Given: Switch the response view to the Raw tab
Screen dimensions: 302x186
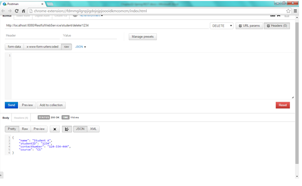Looking at the screenshot, I should 25,129.
